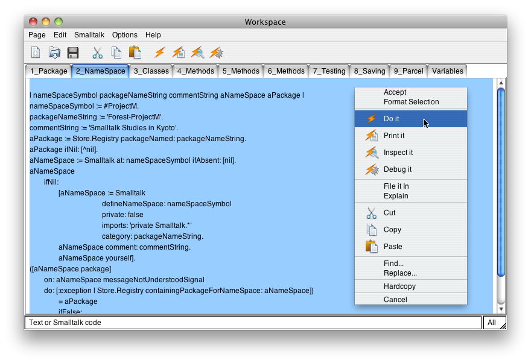Click the Paste clipboard toolbar icon
531x363 pixels.
pos(135,52)
